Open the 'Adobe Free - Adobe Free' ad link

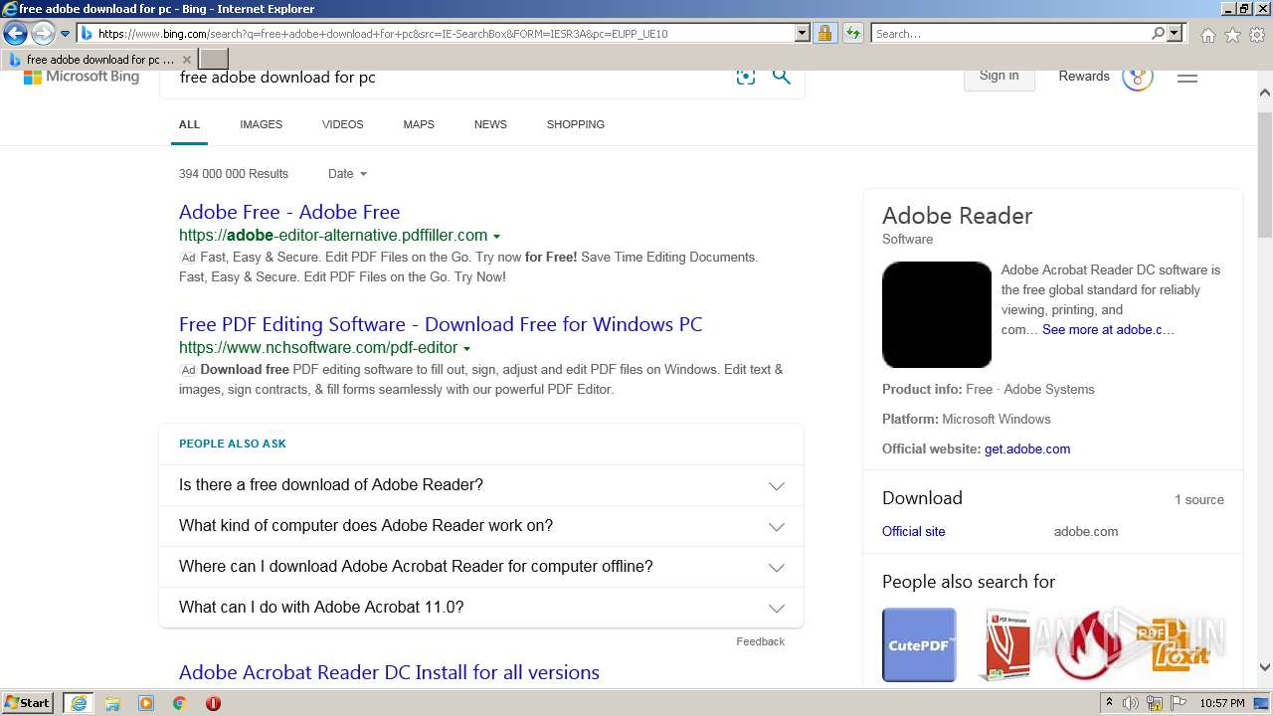coord(289,212)
